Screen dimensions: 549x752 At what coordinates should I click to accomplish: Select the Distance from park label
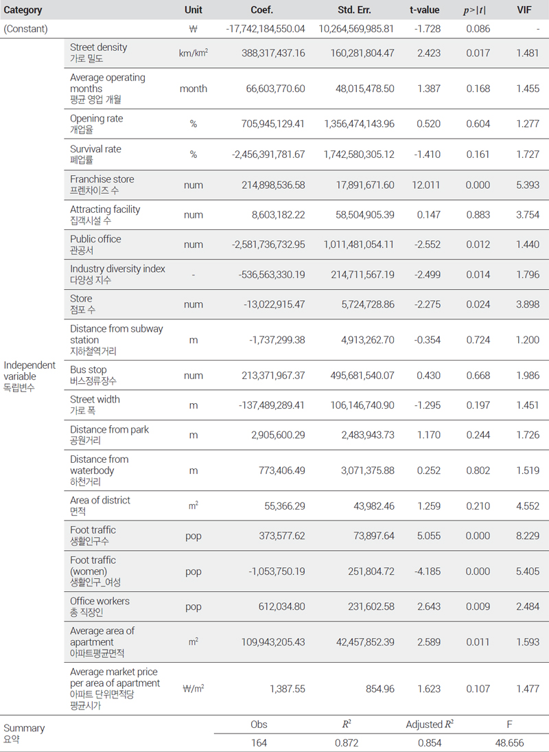(x=109, y=429)
